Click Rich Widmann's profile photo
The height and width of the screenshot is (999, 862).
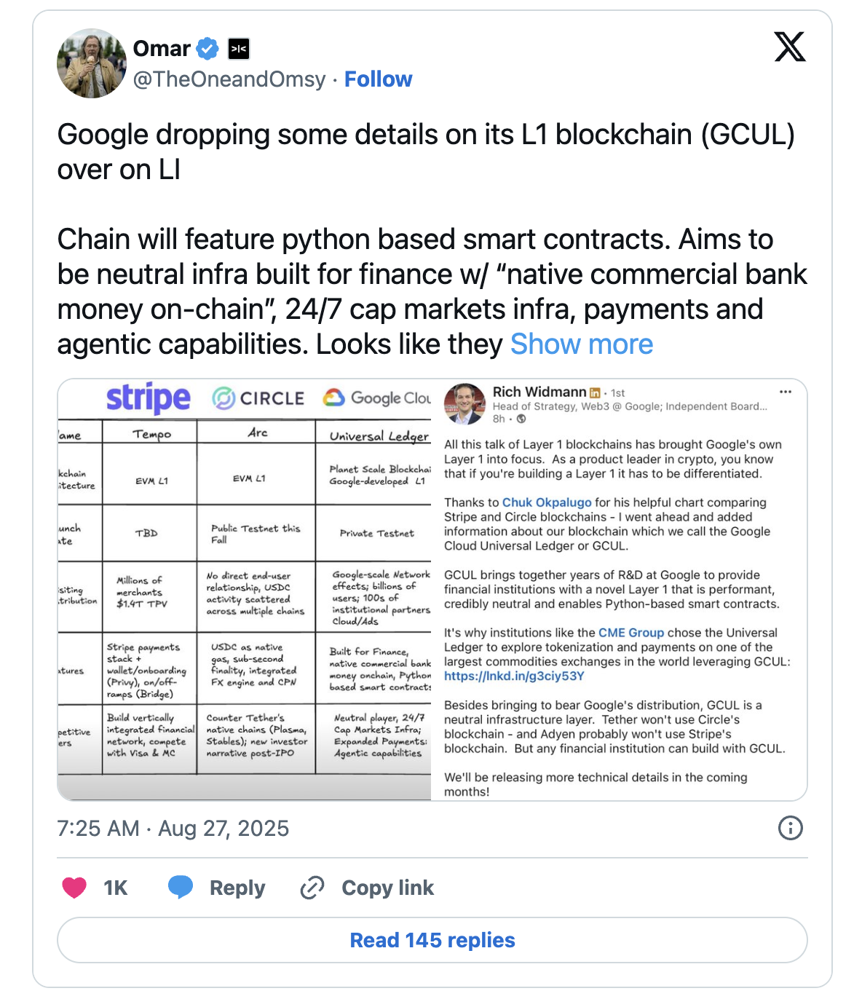pyautogui.click(x=464, y=404)
